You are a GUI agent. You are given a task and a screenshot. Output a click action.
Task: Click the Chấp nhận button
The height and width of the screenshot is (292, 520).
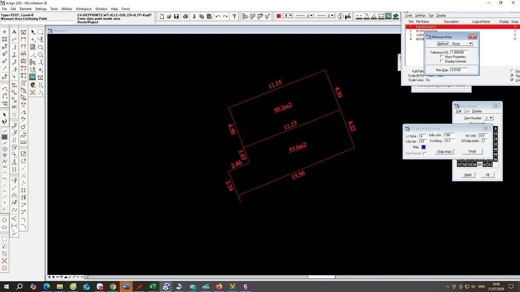coord(444,151)
